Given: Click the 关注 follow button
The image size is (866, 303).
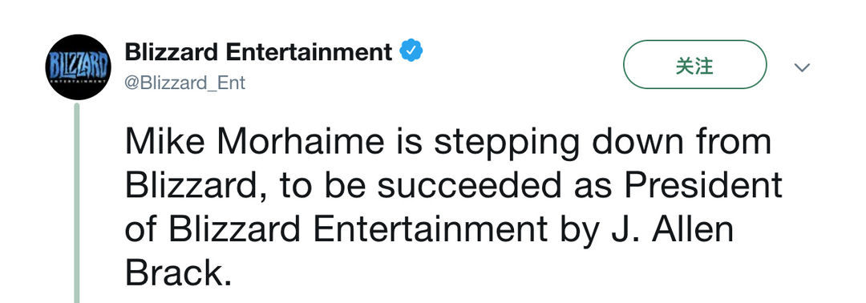Looking at the screenshot, I should click(x=694, y=65).
